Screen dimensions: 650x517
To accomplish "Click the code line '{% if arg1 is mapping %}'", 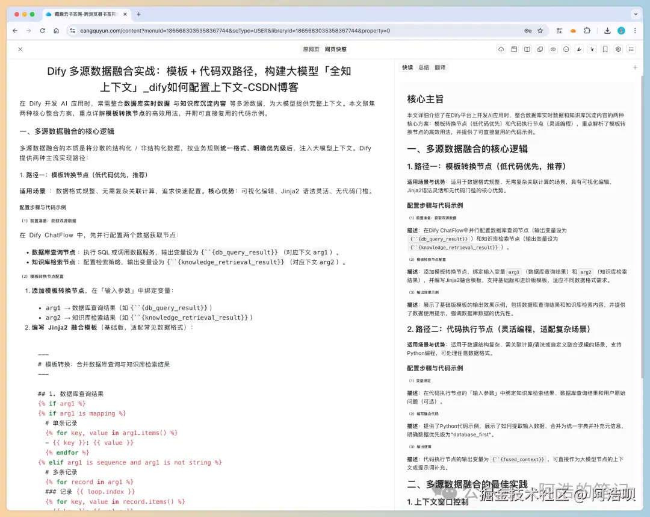I will click(x=82, y=413).
